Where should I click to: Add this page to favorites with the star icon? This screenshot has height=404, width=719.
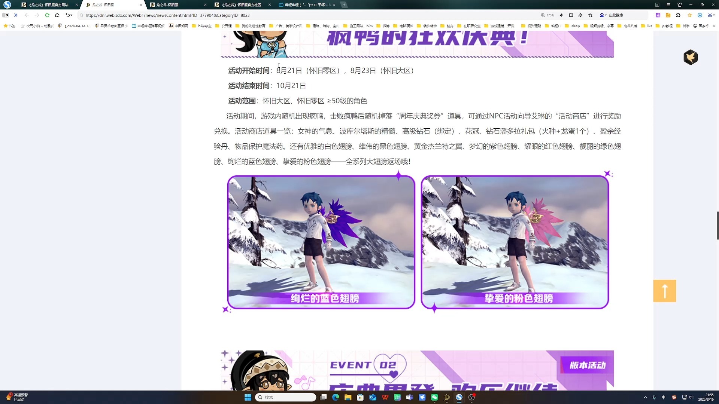[x=591, y=15]
